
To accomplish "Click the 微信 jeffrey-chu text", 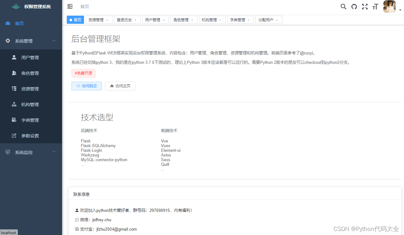I will coord(96,220).
